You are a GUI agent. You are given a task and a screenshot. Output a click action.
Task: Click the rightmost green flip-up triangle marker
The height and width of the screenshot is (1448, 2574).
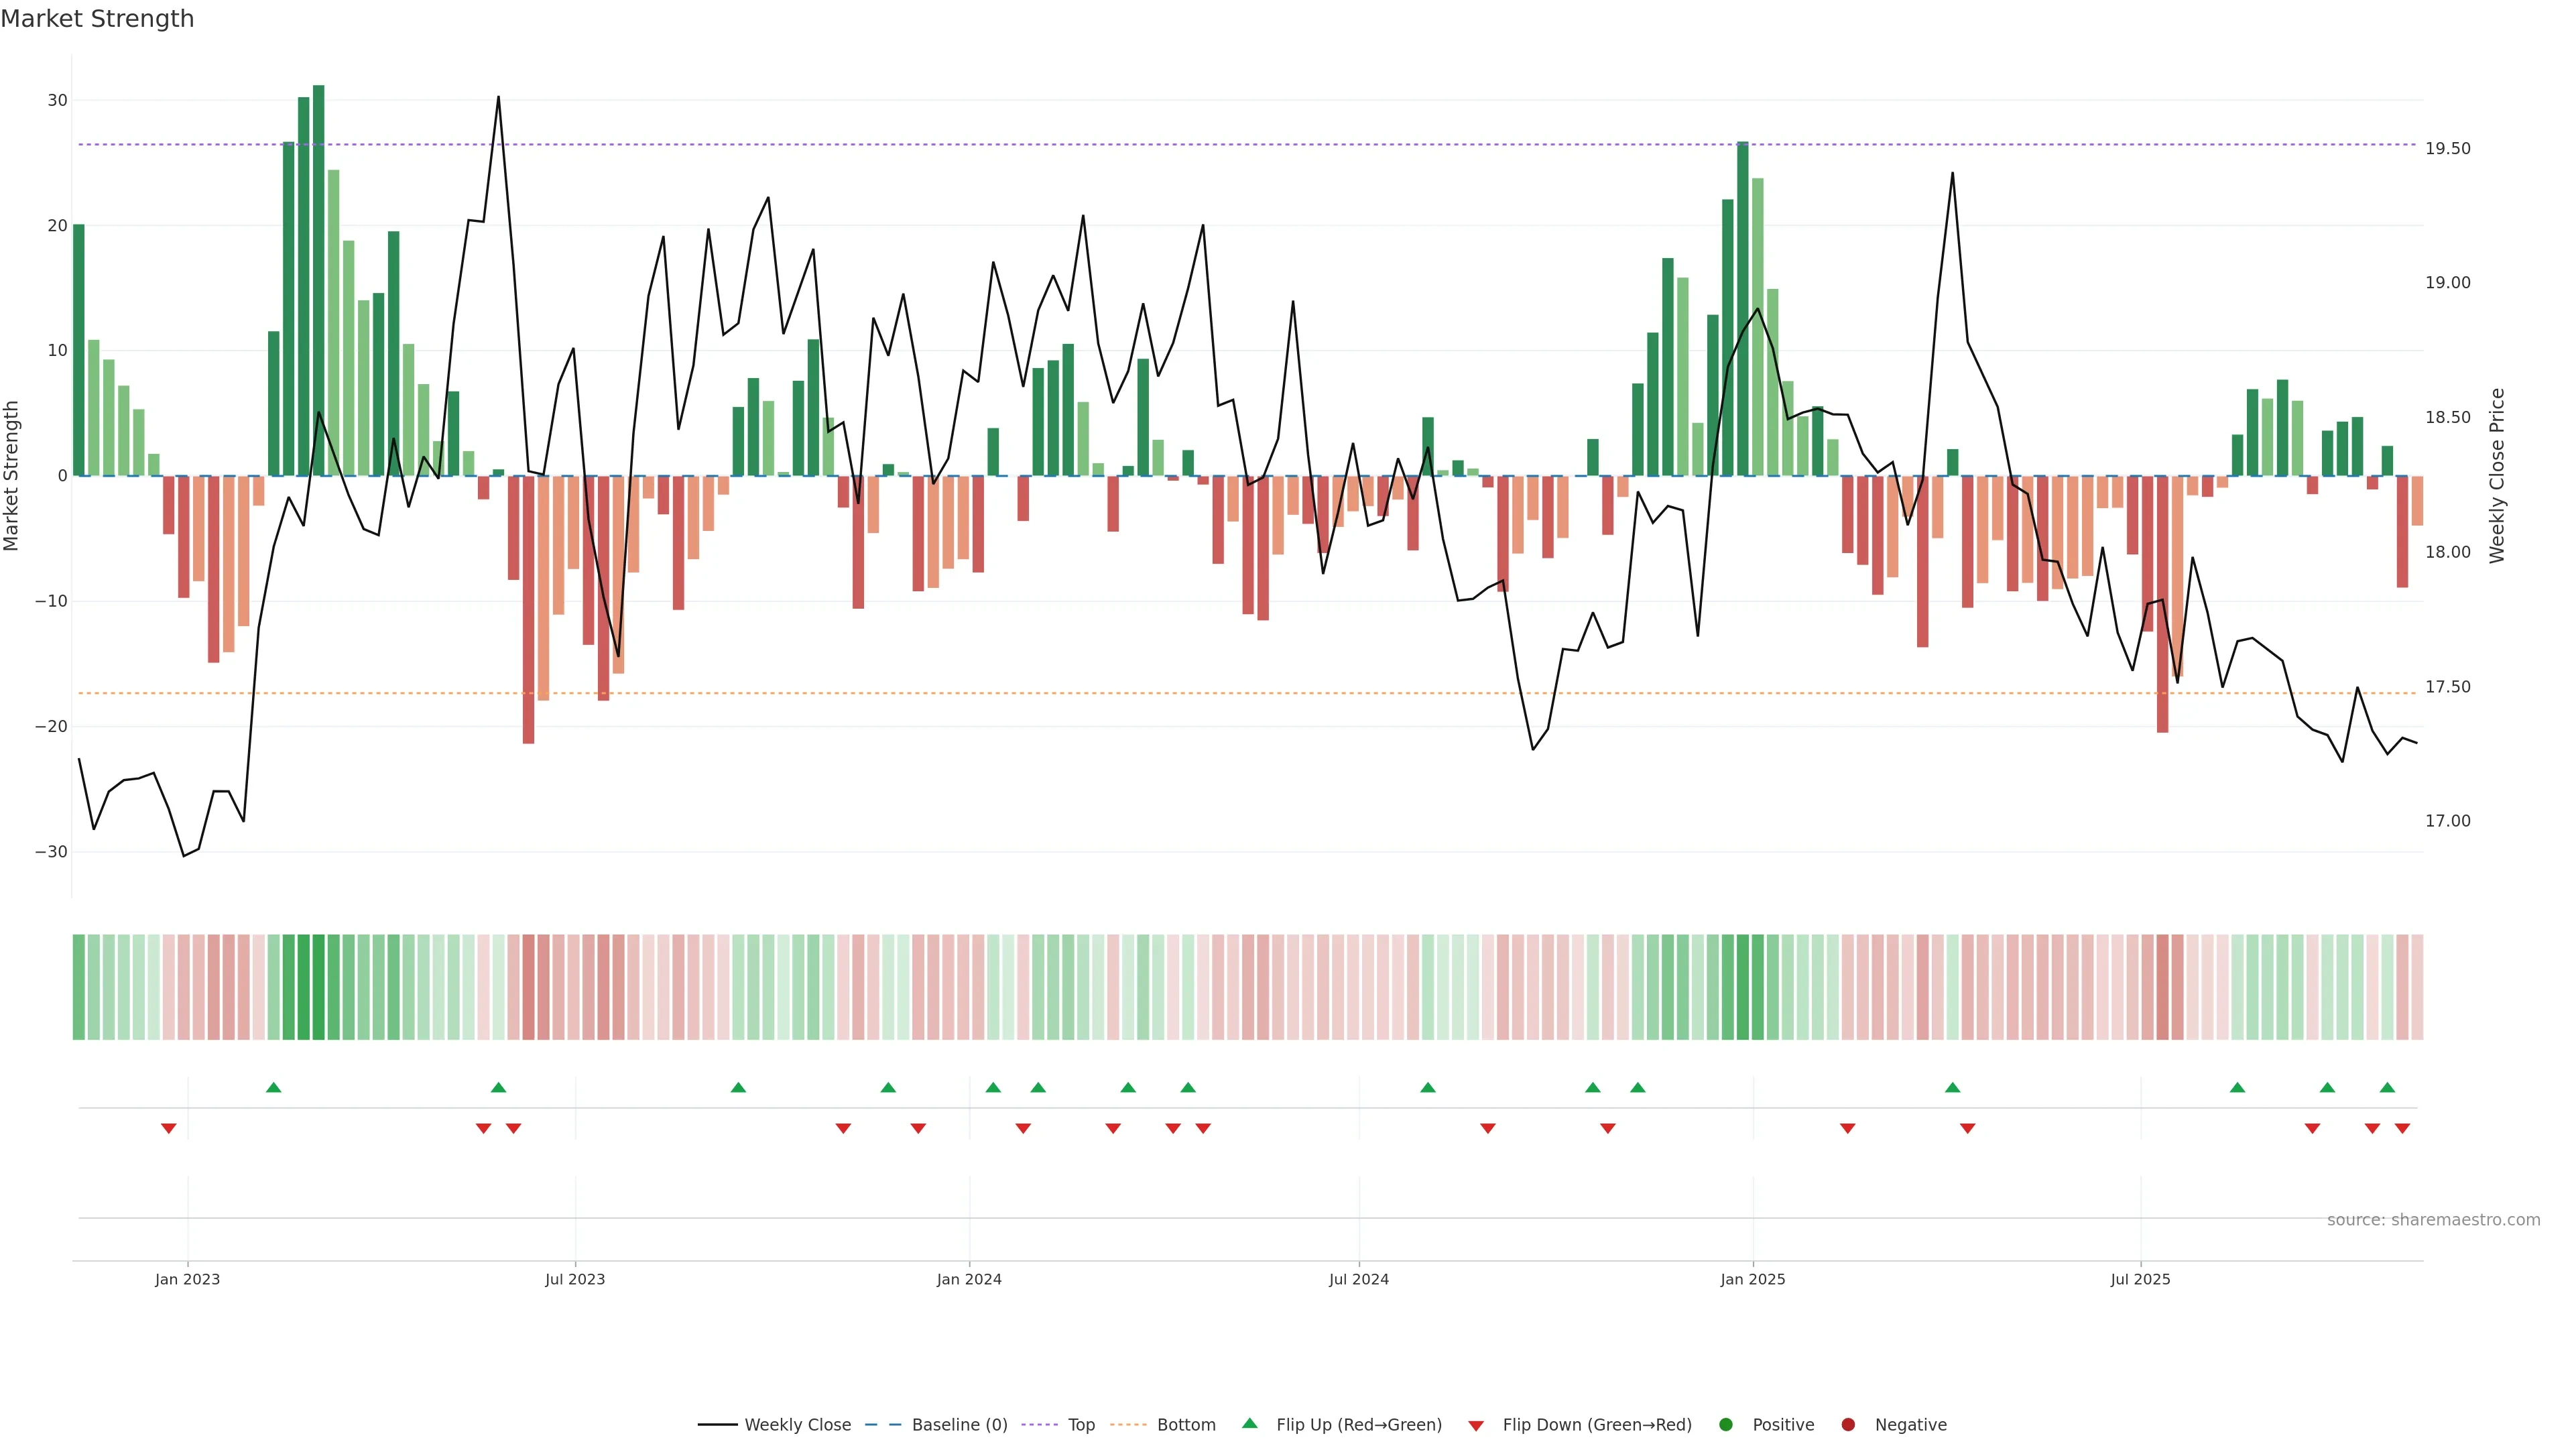pyautogui.click(x=2387, y=1087)
